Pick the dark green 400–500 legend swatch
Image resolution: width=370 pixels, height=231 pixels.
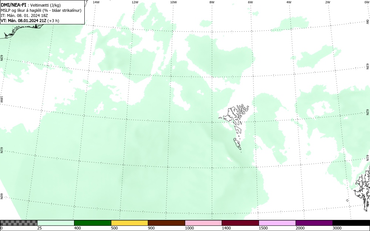coord(92,223)
